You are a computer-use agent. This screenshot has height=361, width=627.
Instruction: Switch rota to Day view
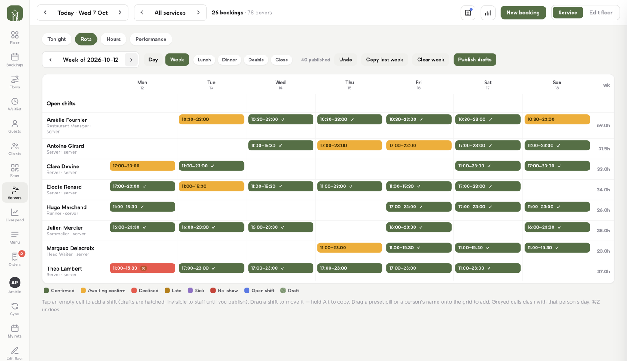click(153, 60)
